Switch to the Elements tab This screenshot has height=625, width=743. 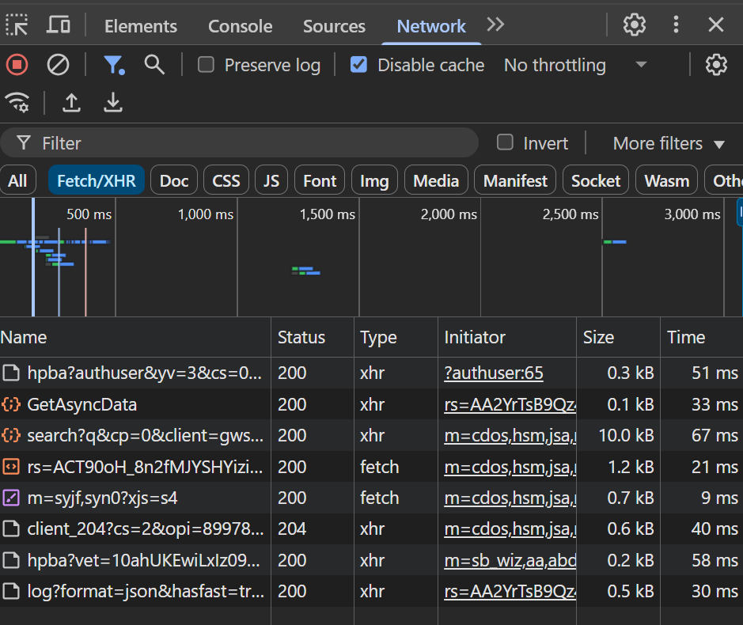point(141,26)
